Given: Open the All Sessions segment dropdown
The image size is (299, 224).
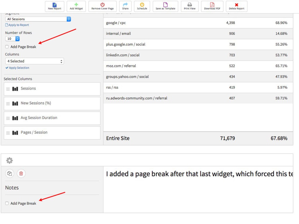Looking at the screenshot, I should (38, 19).
